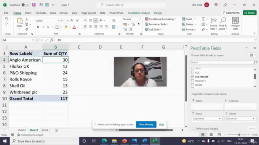Open the Comments button
The width and height of the screenshot is (259, 145).
click(x=231, y=12)
